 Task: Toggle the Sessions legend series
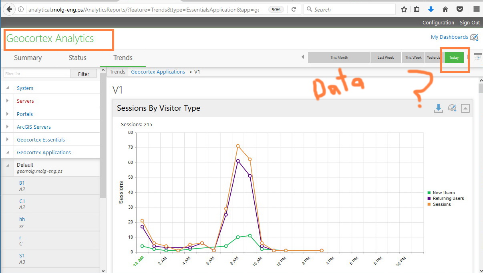[x=439, y=204]
